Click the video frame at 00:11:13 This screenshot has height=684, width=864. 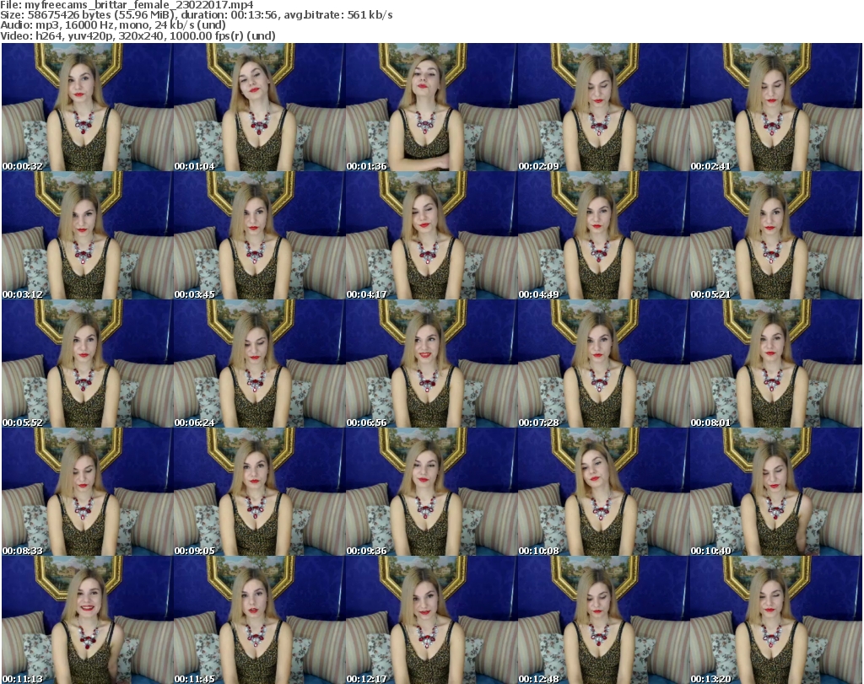87,620
